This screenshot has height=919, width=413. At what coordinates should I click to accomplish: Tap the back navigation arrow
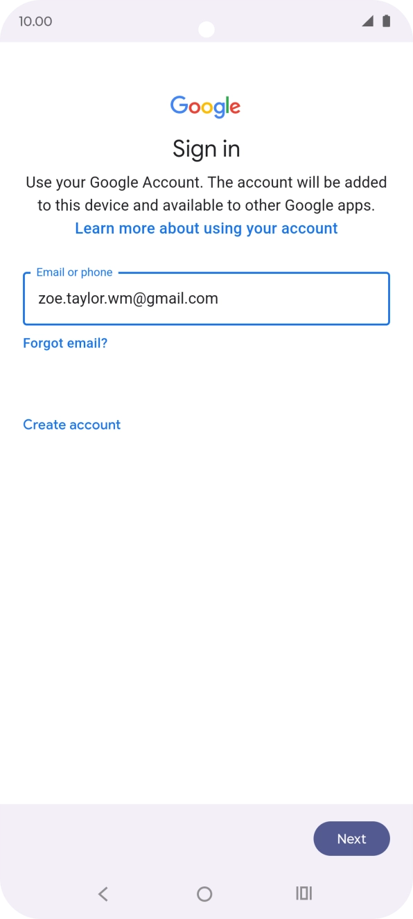[x=103, y=894]
